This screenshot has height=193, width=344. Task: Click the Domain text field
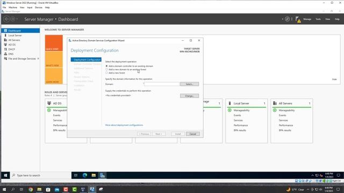[x=162, y=84]
